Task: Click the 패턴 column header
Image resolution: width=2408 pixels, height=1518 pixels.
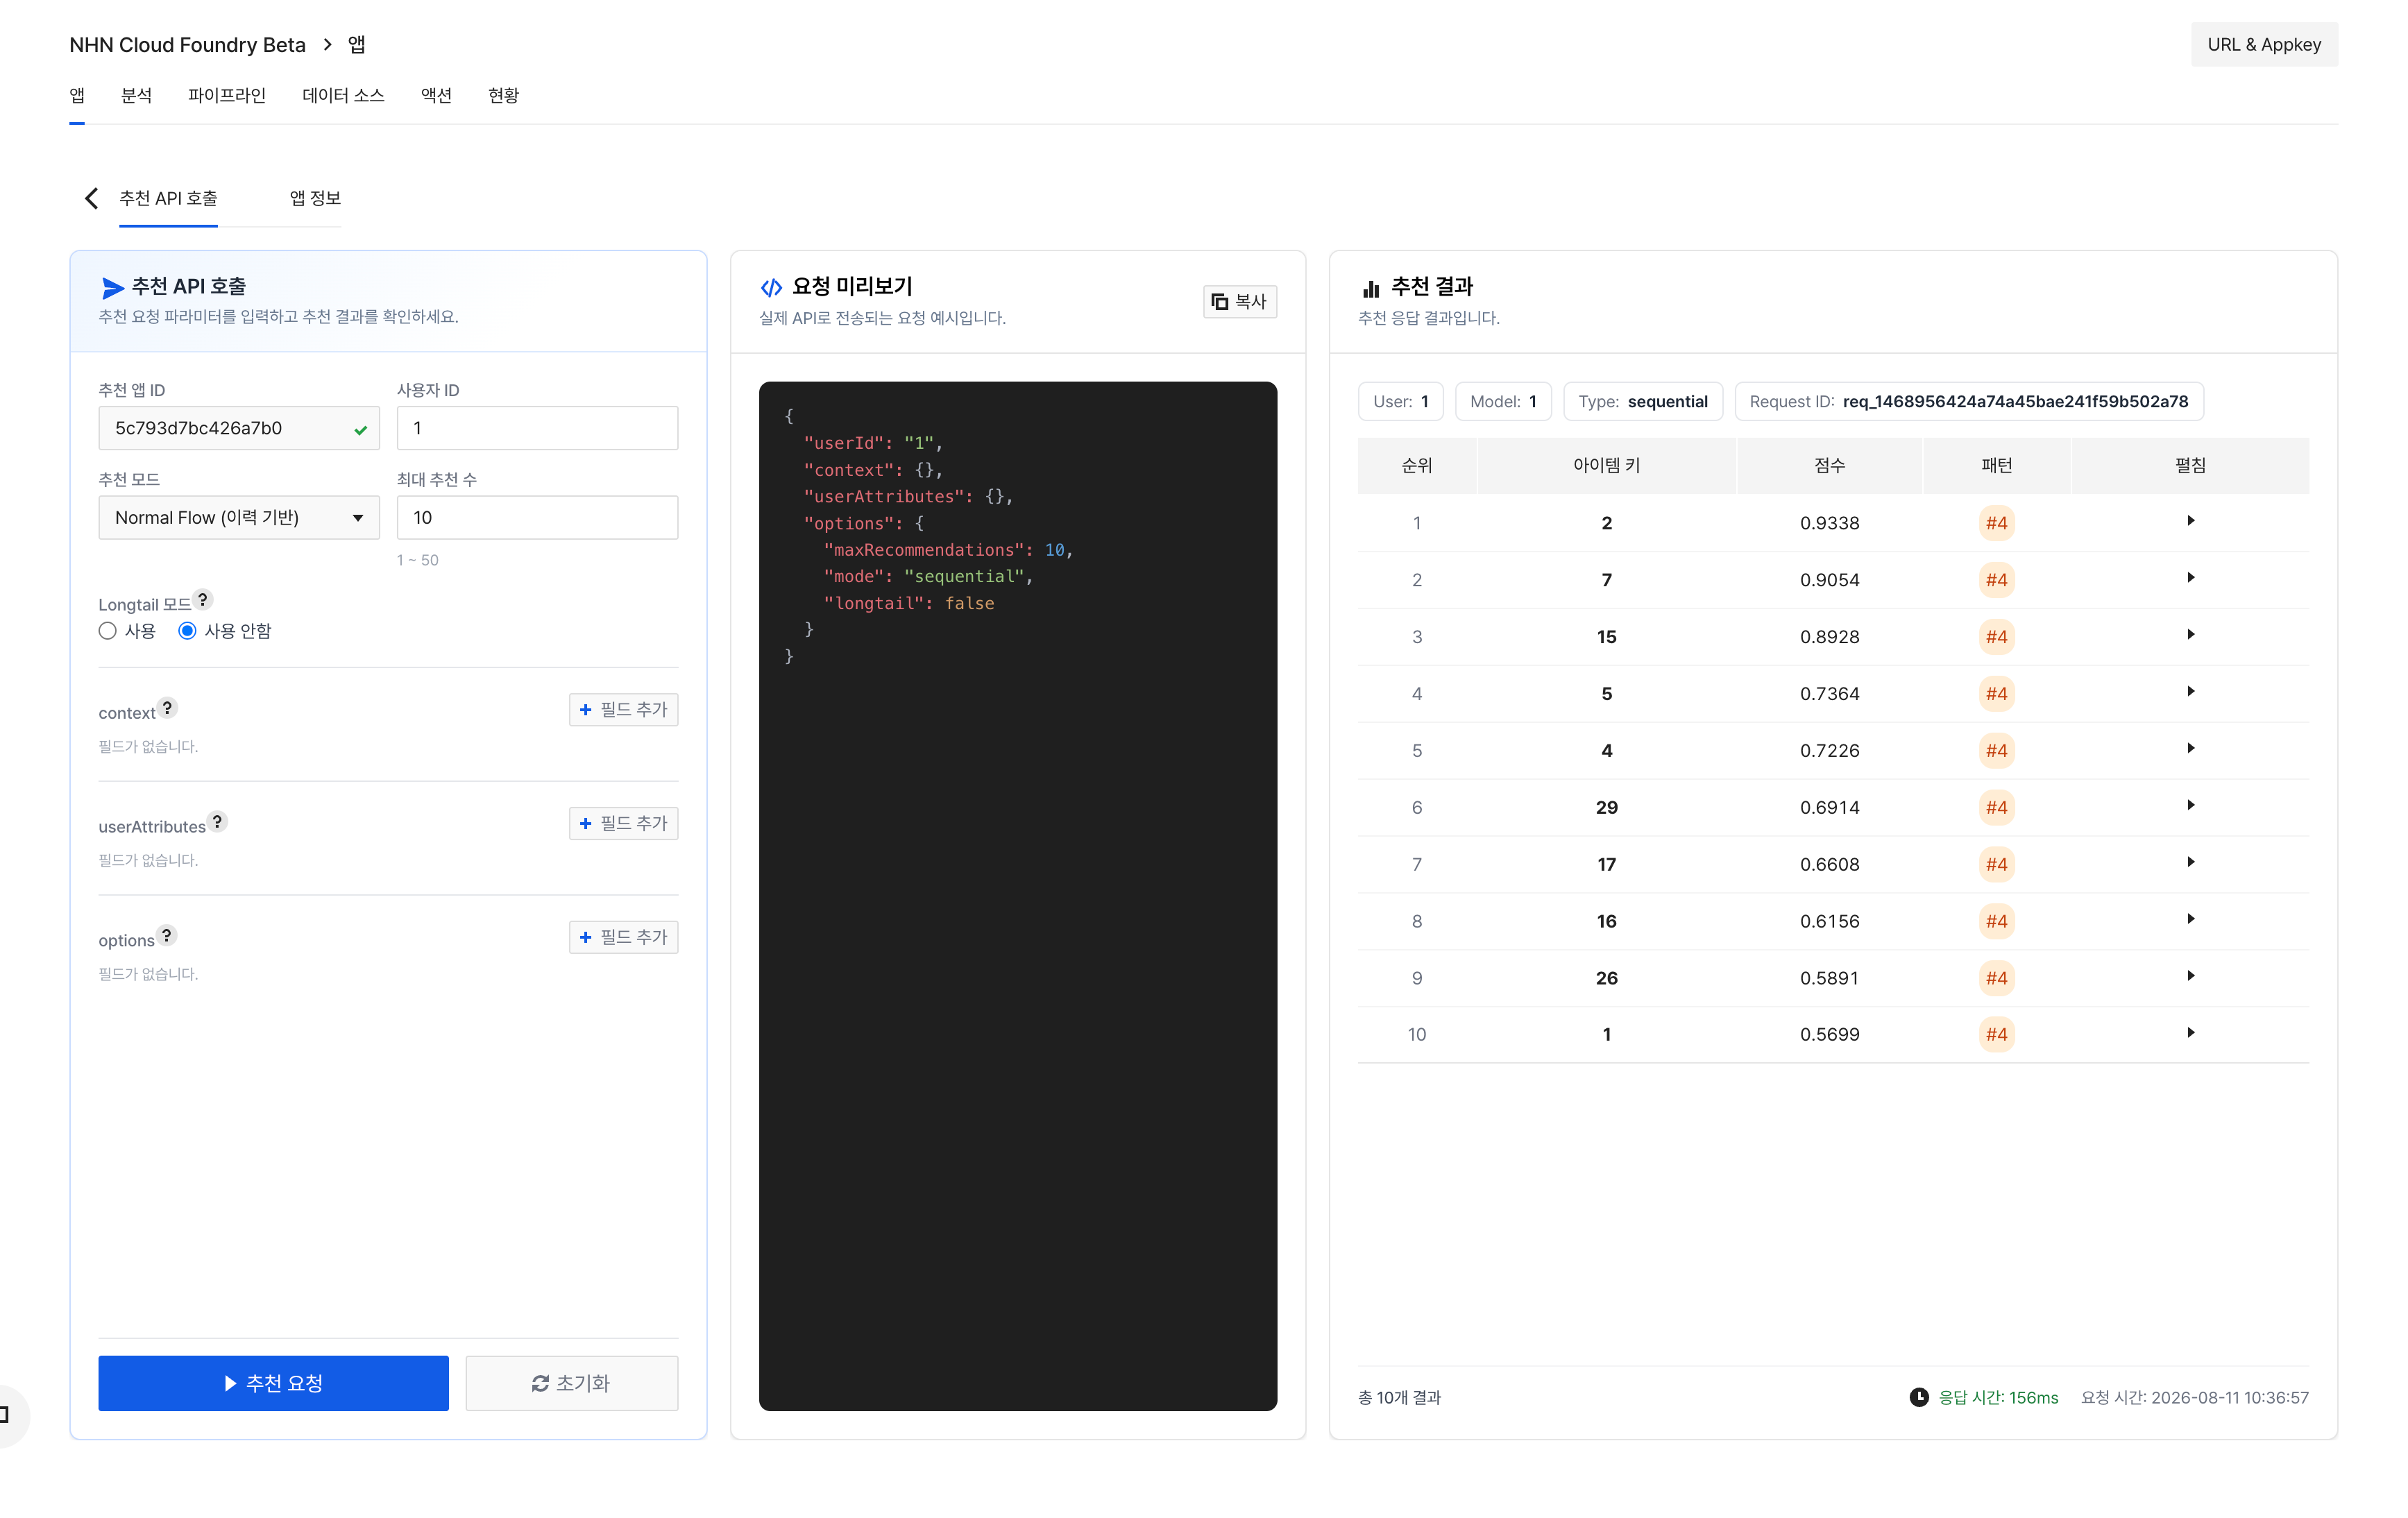Action: pos(1996,465)
